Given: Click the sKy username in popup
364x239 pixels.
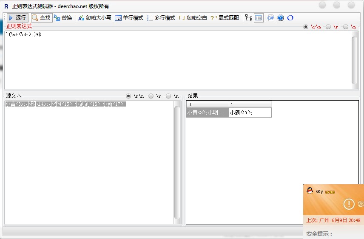Looking at the screenshot, I should pos(319,191).
